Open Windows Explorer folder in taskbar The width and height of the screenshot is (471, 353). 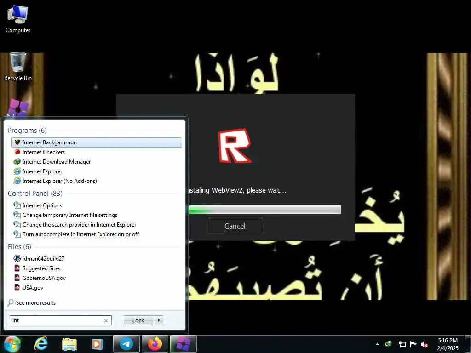click(69, 344)
